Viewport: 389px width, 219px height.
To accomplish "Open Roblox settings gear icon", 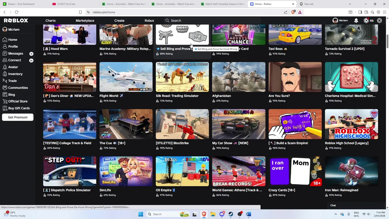I will pos(379,20).
